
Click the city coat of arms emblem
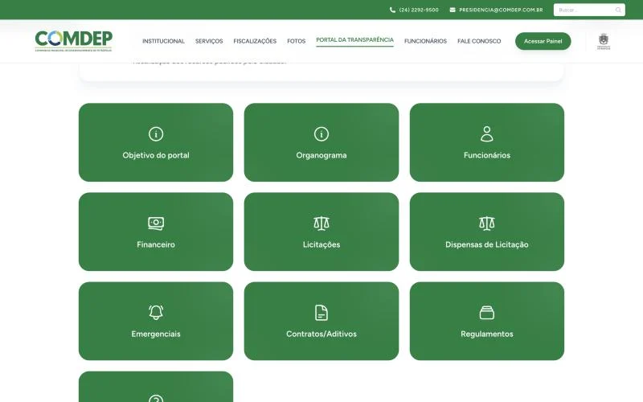[x=604, y=41]
